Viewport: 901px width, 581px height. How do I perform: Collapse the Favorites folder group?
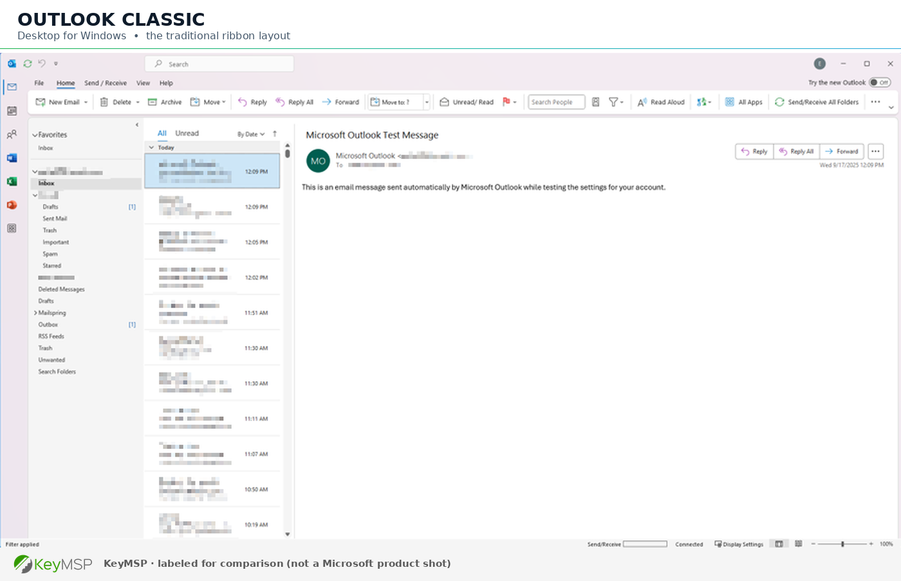pyautogui.click(x=35, y=135)
